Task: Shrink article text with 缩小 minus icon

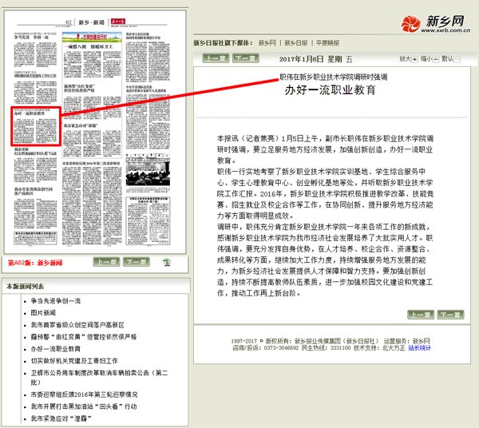Action: click(437, 58)
